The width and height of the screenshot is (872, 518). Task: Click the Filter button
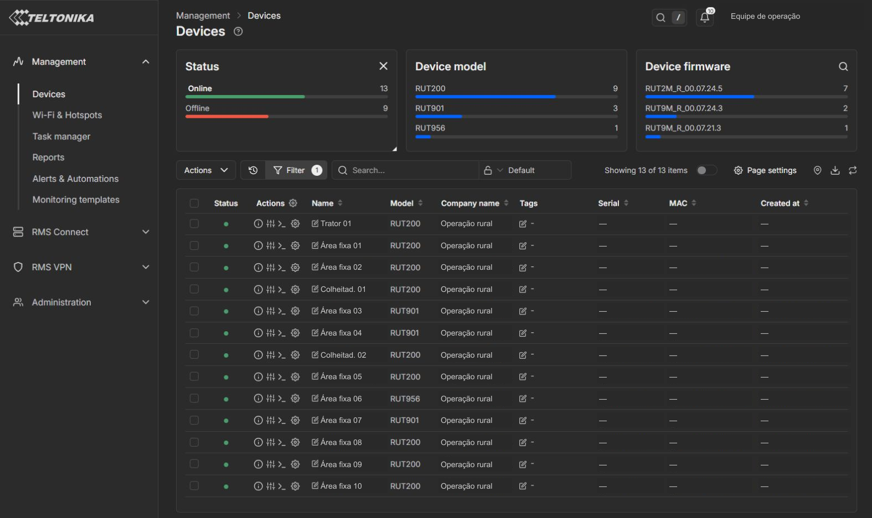297,170
